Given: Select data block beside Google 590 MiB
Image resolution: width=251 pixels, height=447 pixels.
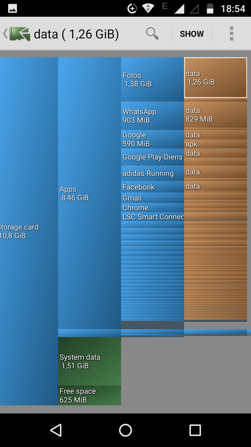Looking at the screenshot, I should pos(215,135).
